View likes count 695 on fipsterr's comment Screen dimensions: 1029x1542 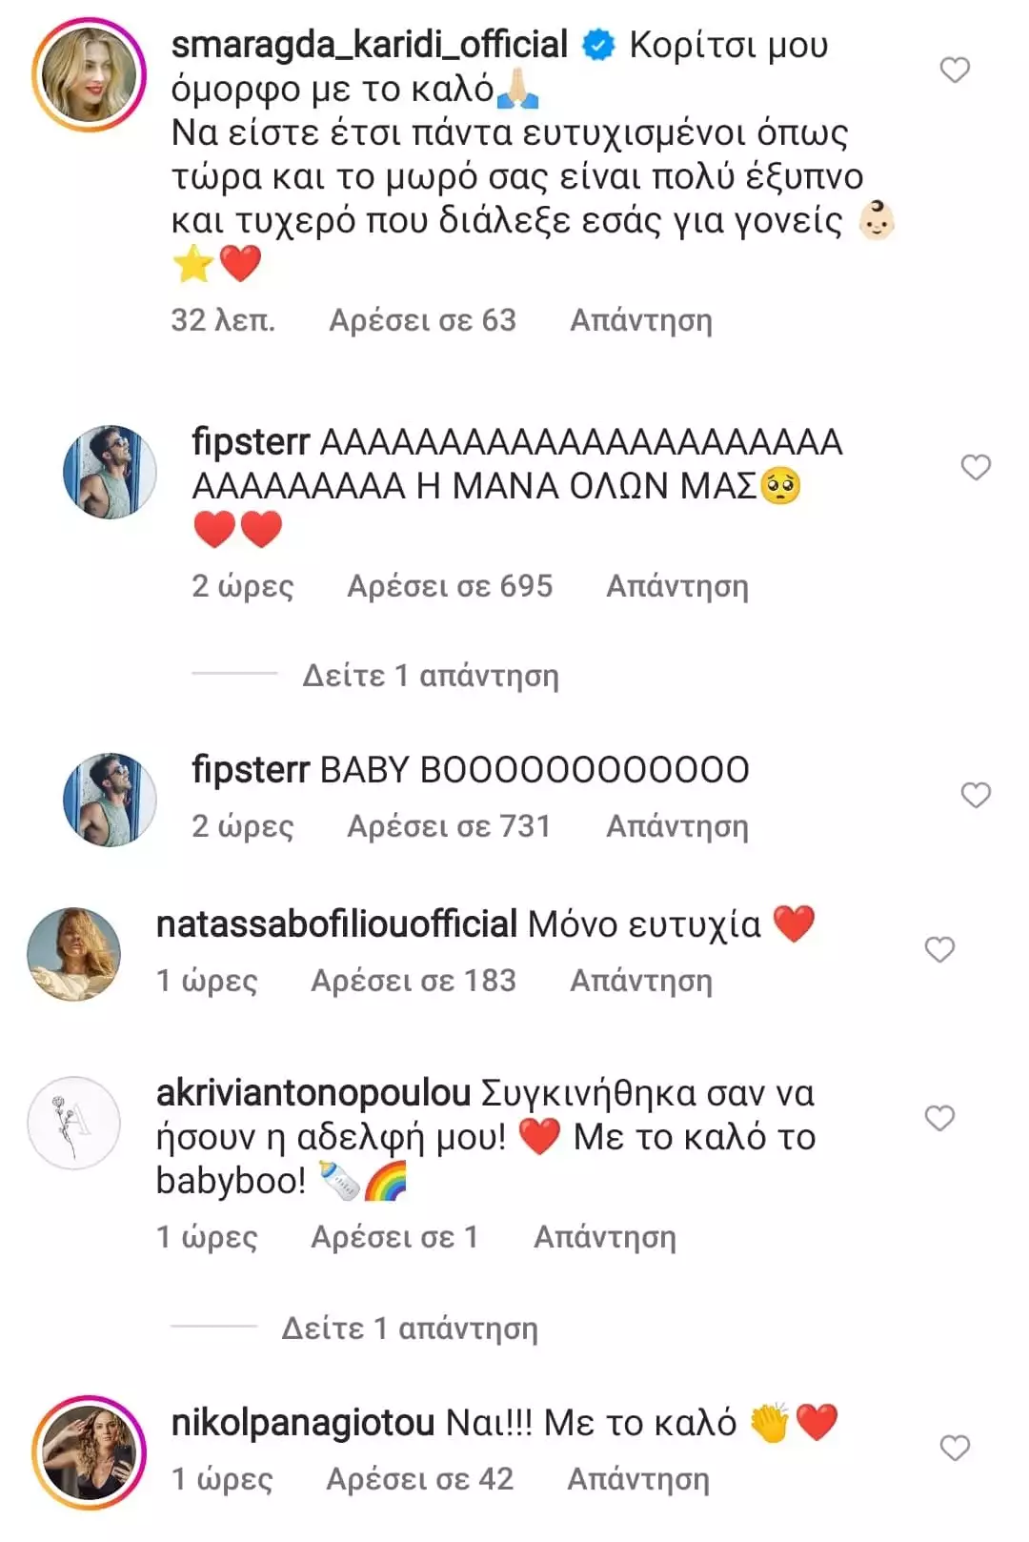450,586
